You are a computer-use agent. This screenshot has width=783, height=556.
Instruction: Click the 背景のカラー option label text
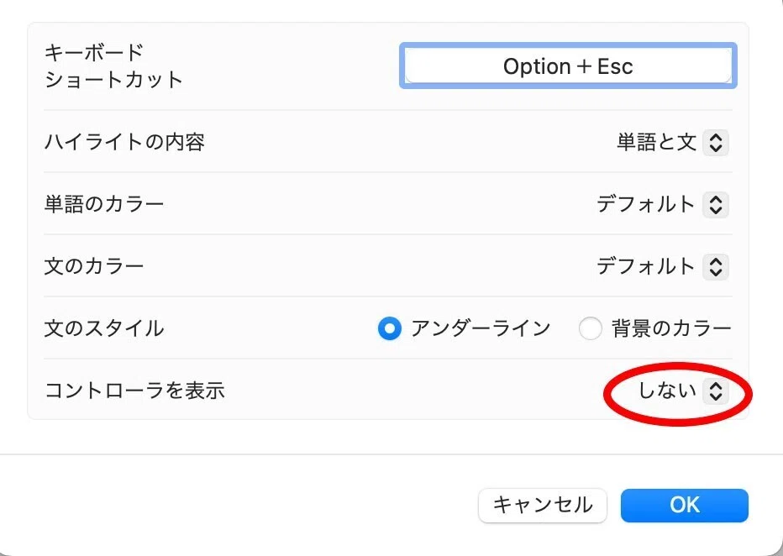(671, 328)
